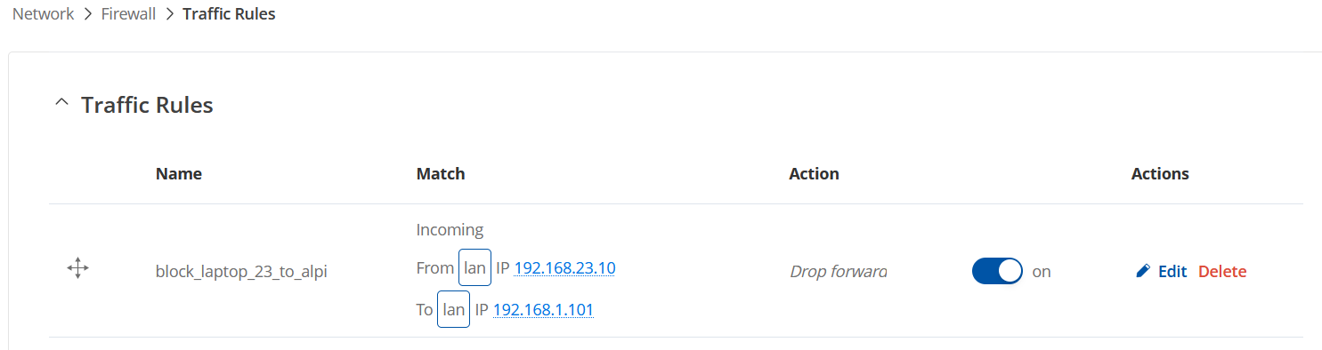Click the Action column header

pyautogui.click(x=814, y=173)
